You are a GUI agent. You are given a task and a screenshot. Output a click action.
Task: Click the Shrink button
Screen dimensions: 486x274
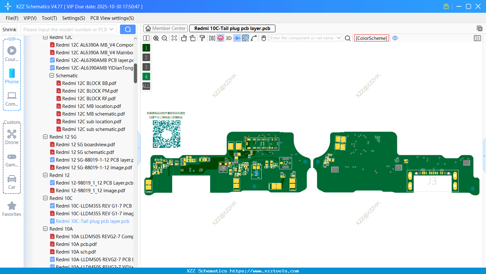[x=9, y=29]
